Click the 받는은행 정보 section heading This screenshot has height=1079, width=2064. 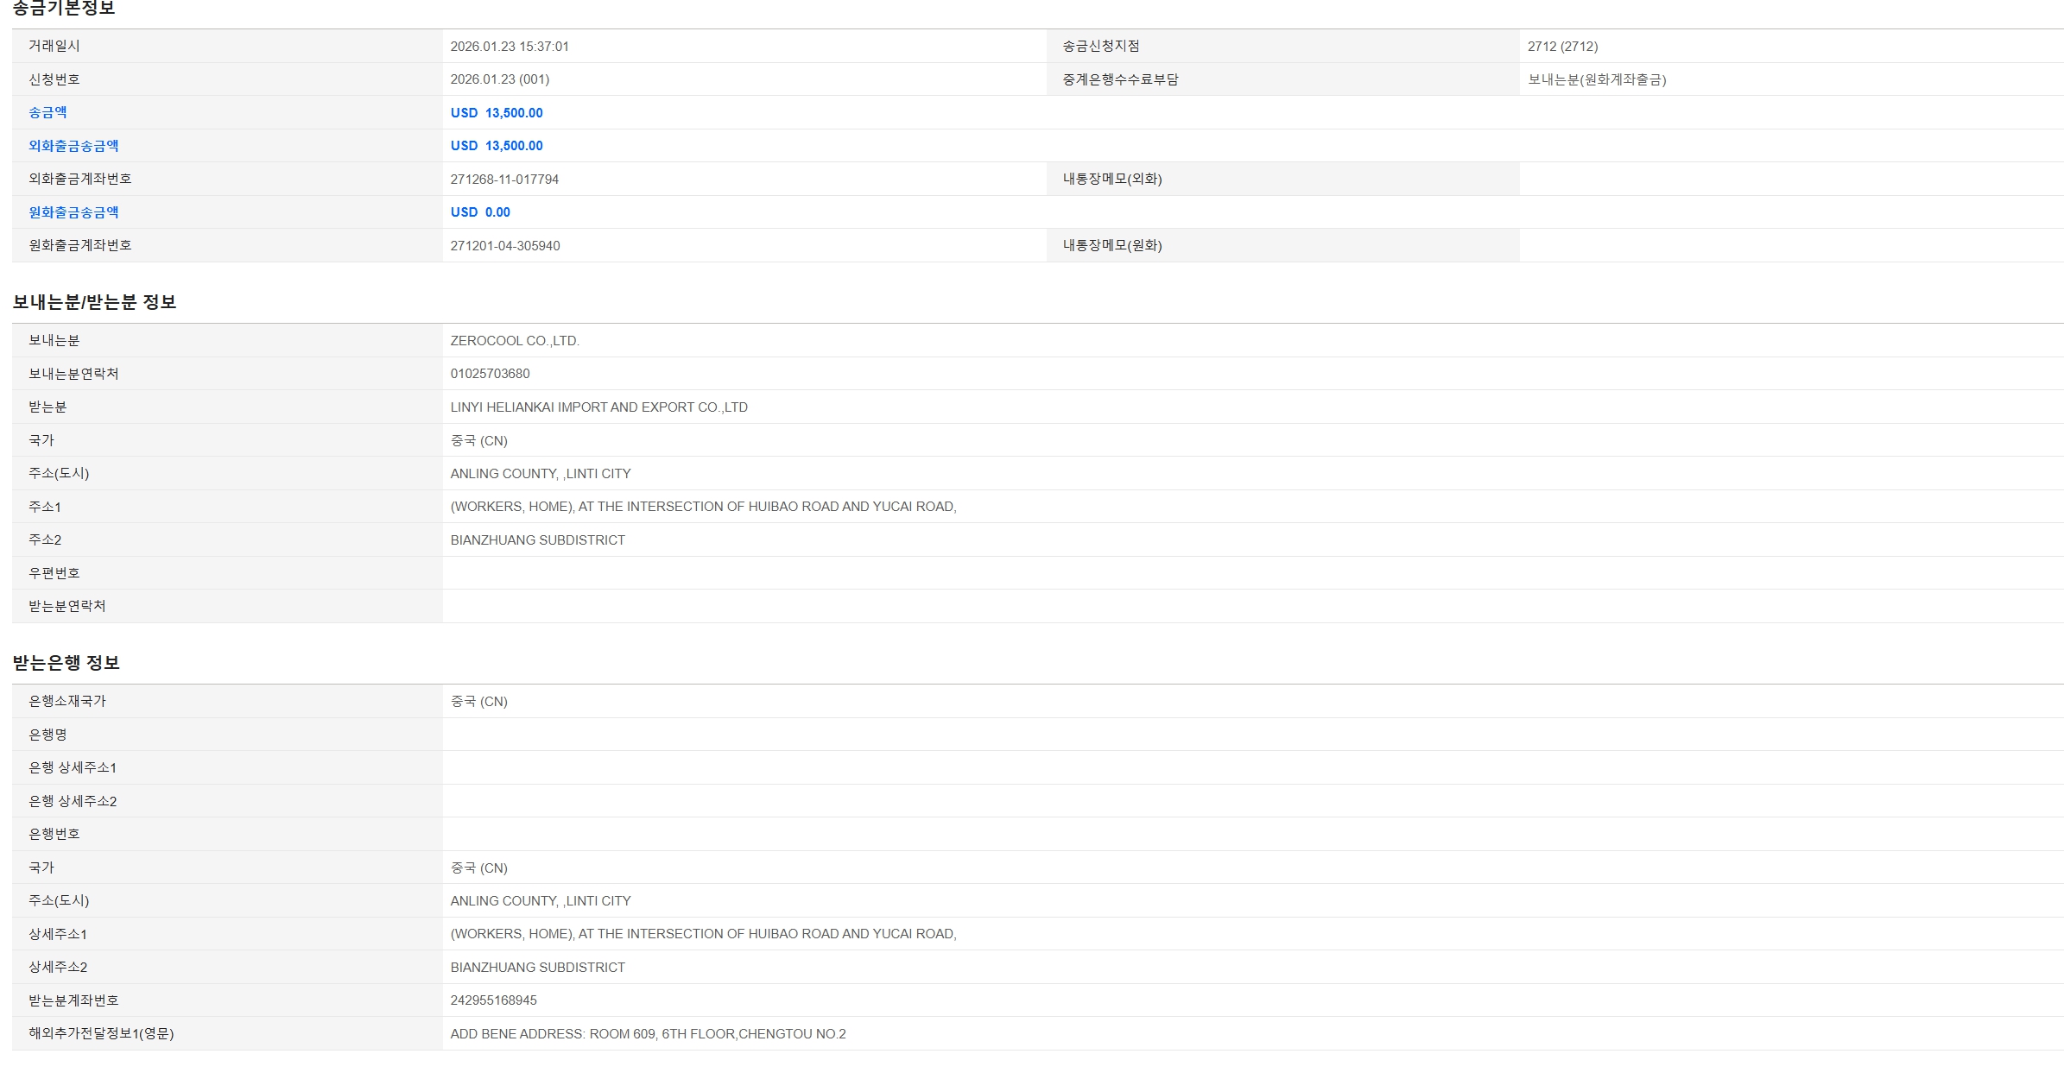coord(66,663)
